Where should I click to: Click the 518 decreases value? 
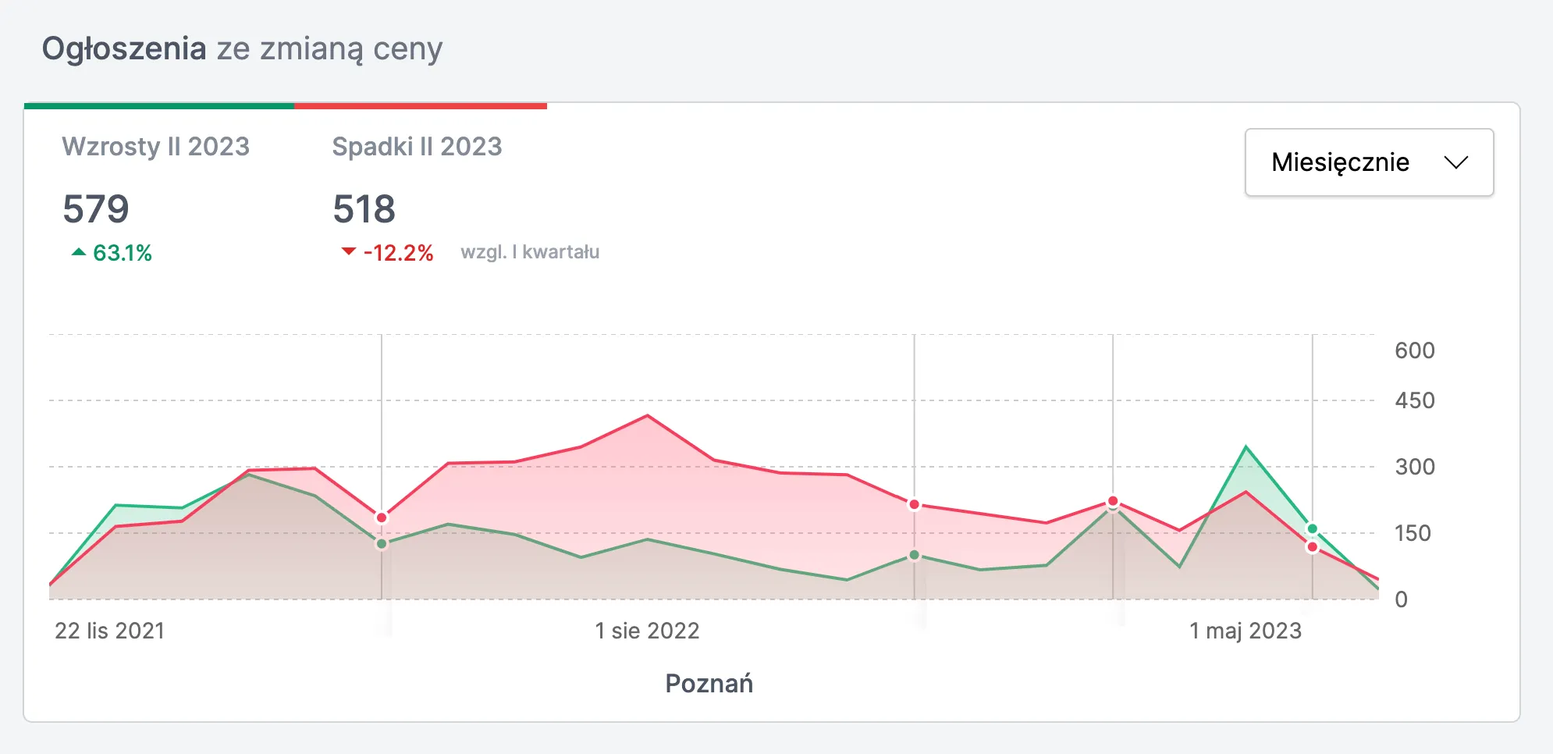364,209
